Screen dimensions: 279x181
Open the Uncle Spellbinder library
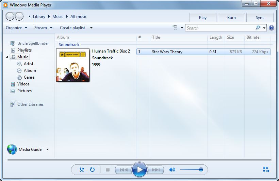[x=33, y=43]
